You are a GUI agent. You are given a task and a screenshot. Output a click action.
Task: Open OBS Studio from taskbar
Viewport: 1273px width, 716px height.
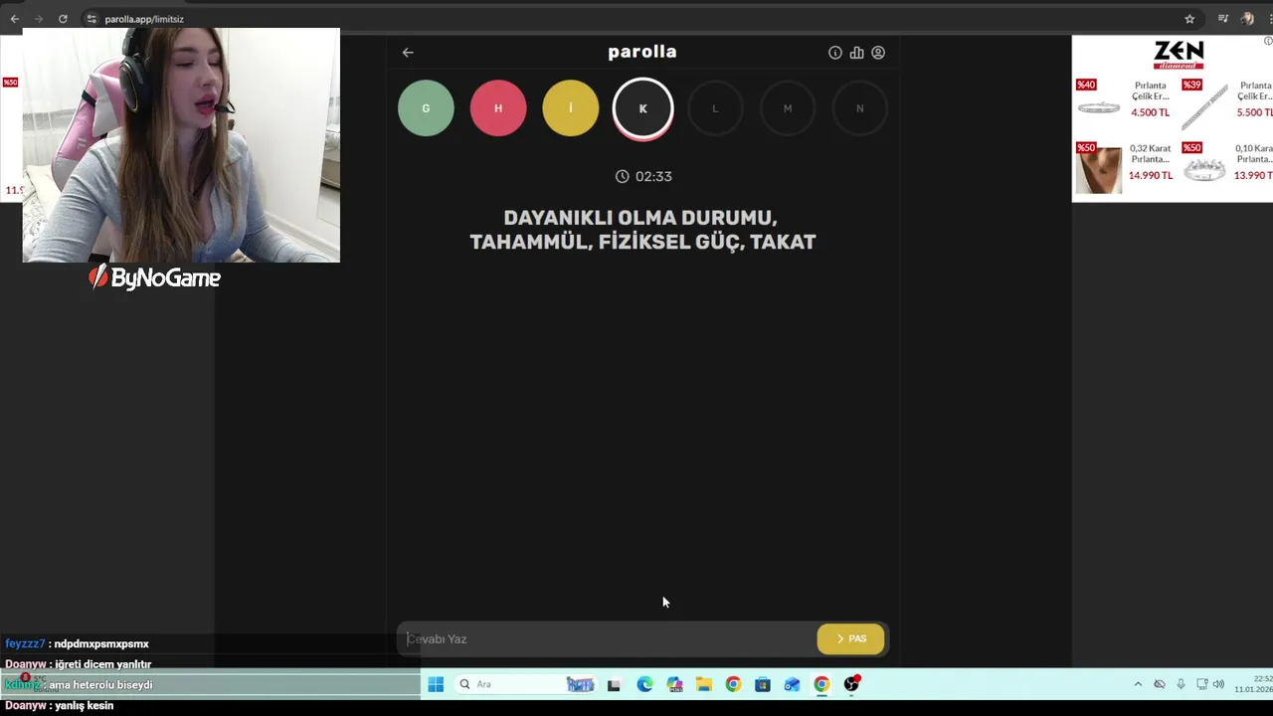pos(852,684)
